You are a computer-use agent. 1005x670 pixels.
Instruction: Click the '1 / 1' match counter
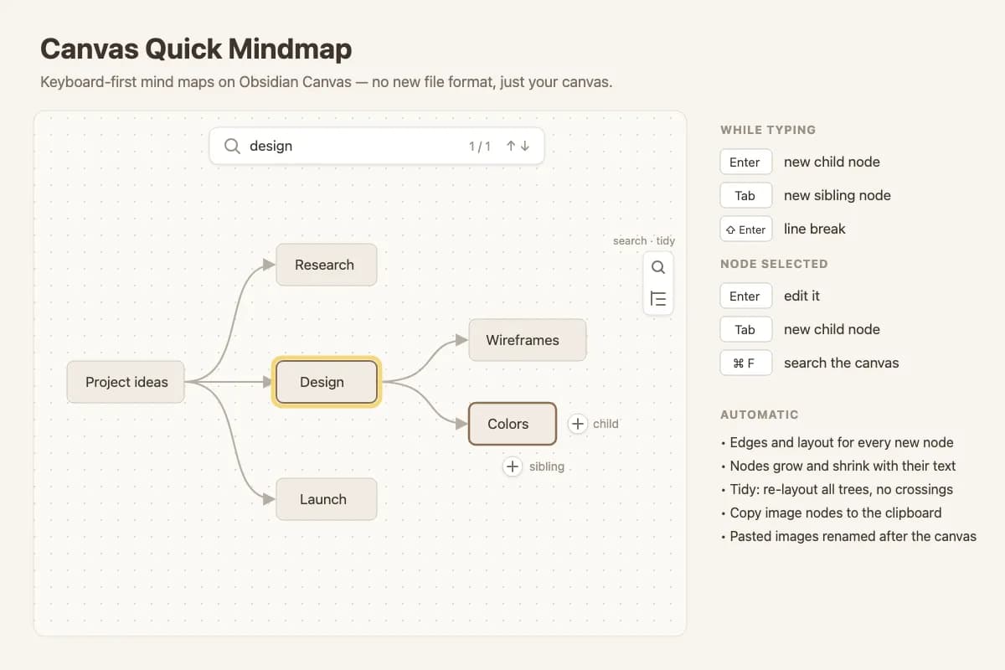point(480,147)
